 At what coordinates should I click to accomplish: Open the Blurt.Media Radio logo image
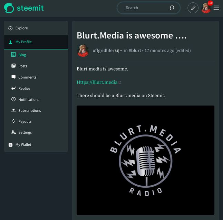click(x=145, y=160)
